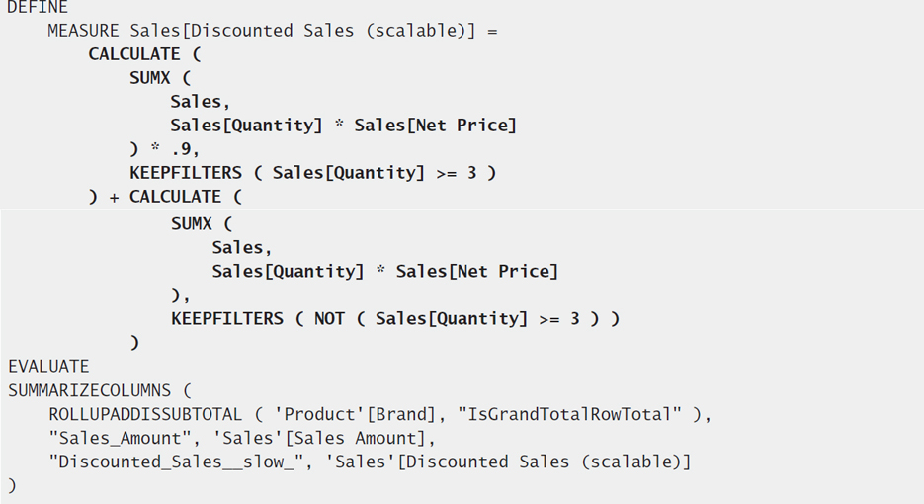
Task: Click the EVALUATE keyword
Action: tap(48, 367)
